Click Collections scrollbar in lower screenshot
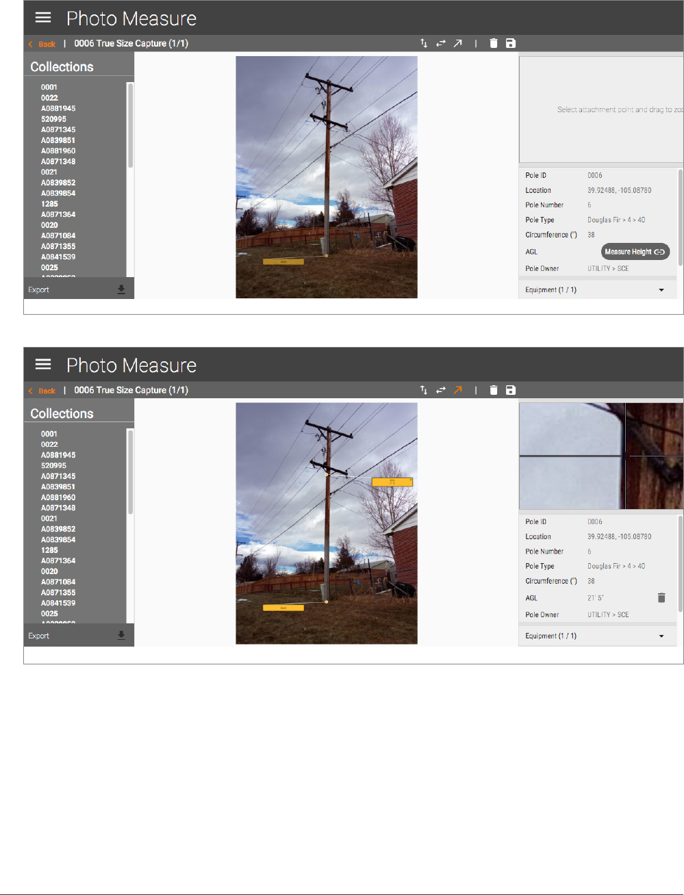This screenshot has height=895, width=684. pyautogui.click(x=130, y=472)
